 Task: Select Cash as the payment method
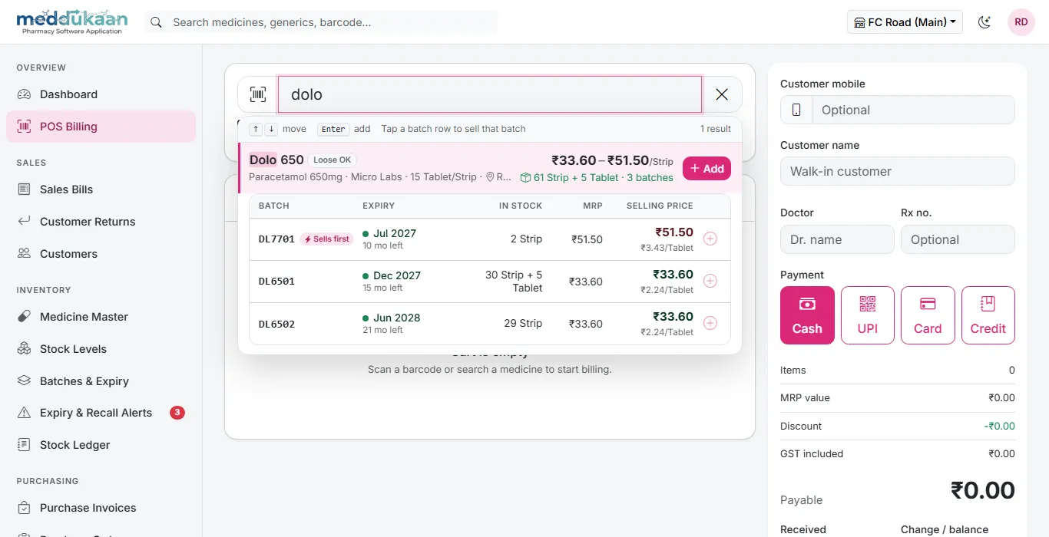tap(807, 315)
